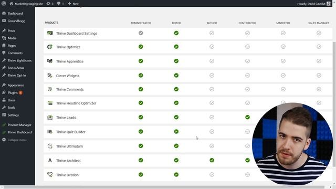This screenshot has width=336, height=189.
Task: Click the Thrive Ultimatum clock icon
Action: point(50,146)
